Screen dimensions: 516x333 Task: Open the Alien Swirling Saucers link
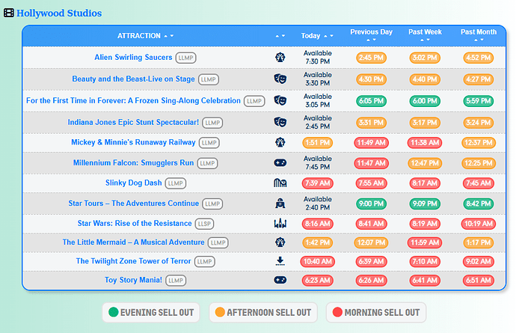133,58
